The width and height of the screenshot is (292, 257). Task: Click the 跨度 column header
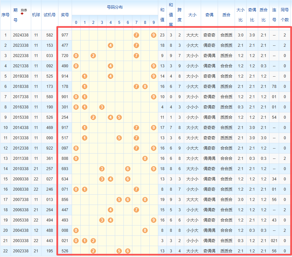(x=180, y=15)
